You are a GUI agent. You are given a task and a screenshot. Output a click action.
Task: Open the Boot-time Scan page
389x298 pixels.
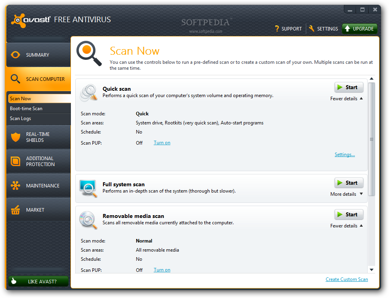point(26,109)
